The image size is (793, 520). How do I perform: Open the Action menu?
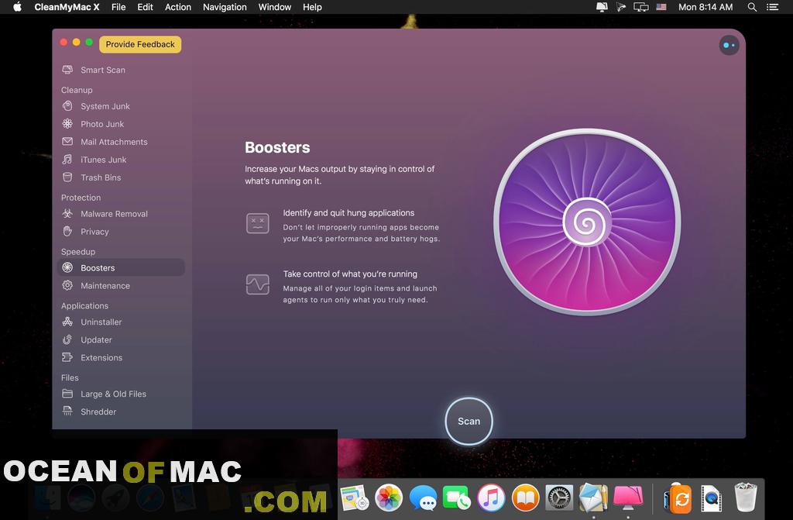(178, 7)
